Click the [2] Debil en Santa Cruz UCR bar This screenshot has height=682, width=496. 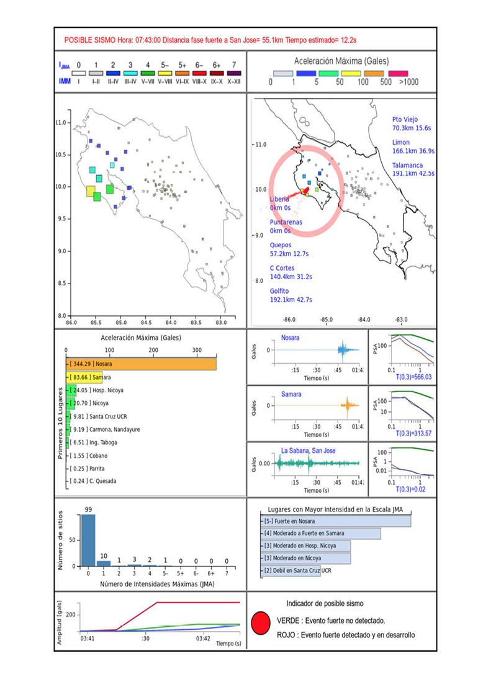[291, 570]
